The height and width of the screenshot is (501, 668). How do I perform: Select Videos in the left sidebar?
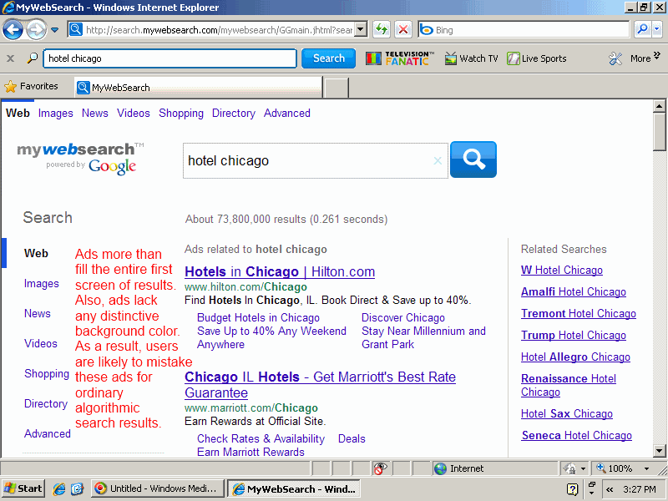(40, 343)
